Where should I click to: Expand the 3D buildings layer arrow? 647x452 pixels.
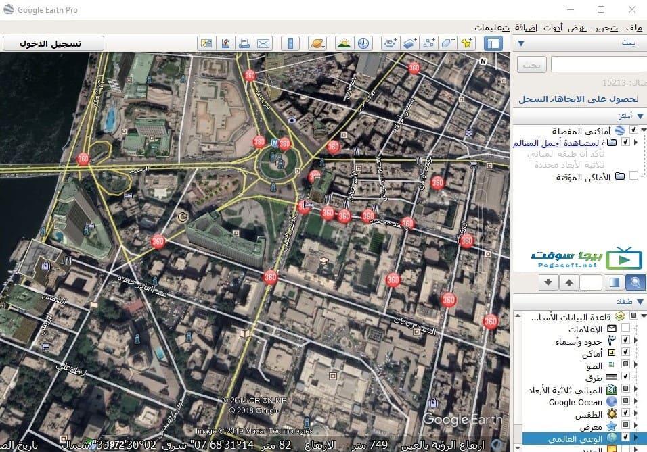636,389
